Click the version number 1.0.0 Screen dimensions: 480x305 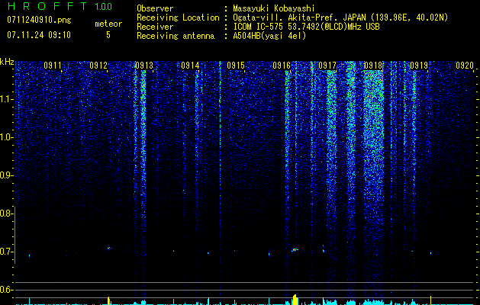(103, 6)
